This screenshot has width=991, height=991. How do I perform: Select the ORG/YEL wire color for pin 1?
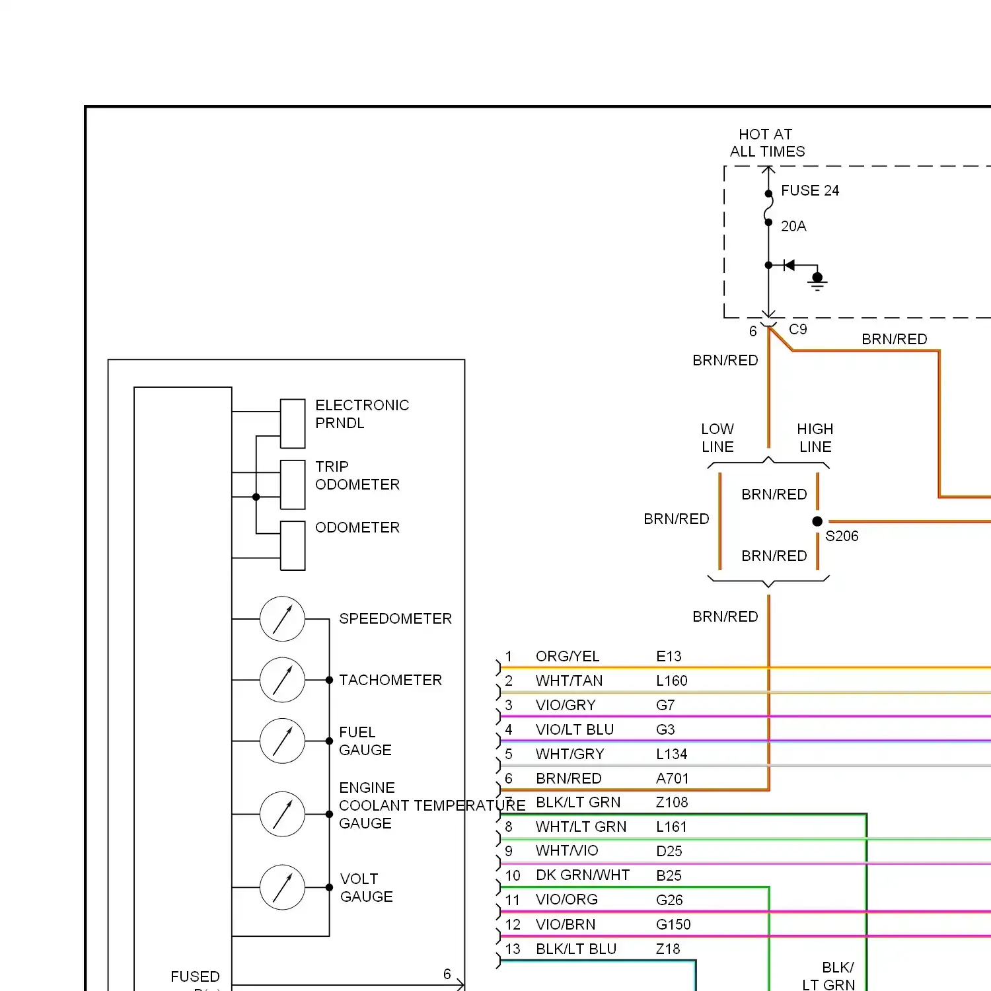568,656
